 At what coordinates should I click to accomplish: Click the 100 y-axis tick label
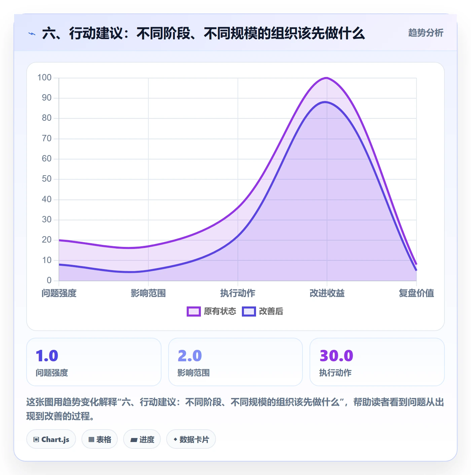(44, 78)
